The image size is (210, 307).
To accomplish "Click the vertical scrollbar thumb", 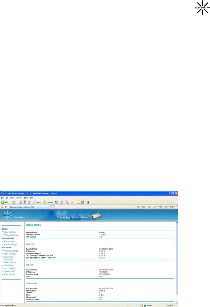I will point(177,259).
